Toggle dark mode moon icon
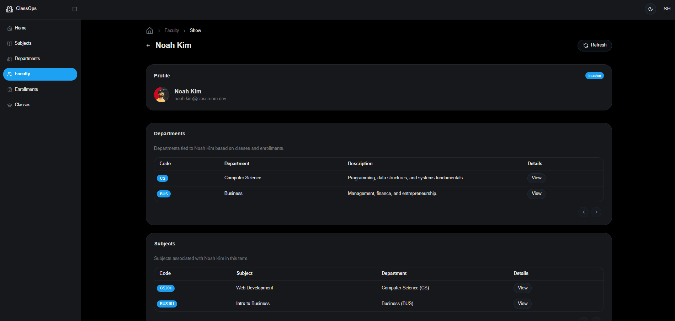The height and width of the screenshot is (321, 675). [x=650, y=9]
